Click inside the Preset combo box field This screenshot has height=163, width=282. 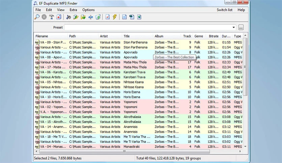click(150, 28)
